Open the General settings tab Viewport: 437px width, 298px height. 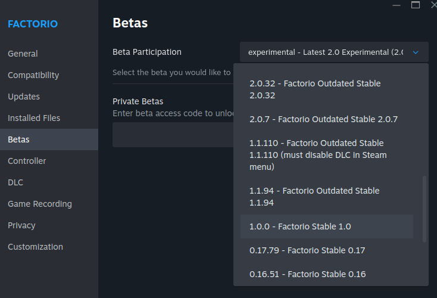tap(23, 54)
